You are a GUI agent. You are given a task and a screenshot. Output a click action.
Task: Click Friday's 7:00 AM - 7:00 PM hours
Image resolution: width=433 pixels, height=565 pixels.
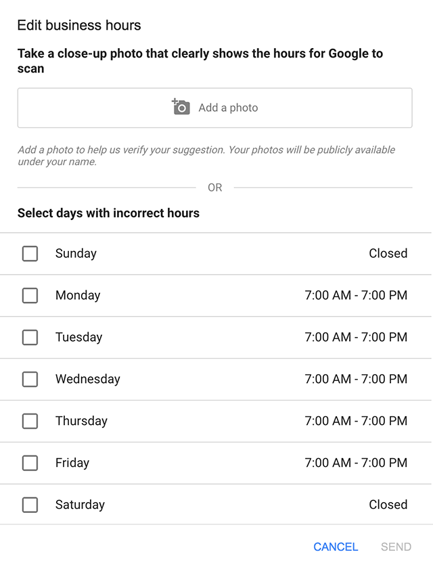coord(356,462)
